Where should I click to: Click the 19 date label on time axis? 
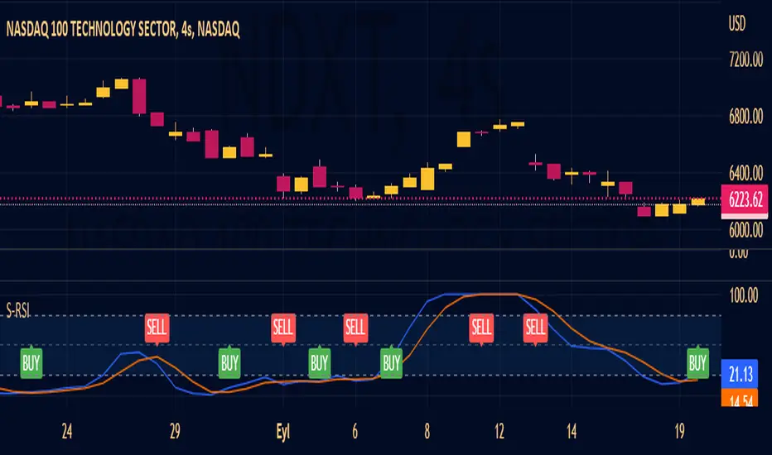pos(679,432)
